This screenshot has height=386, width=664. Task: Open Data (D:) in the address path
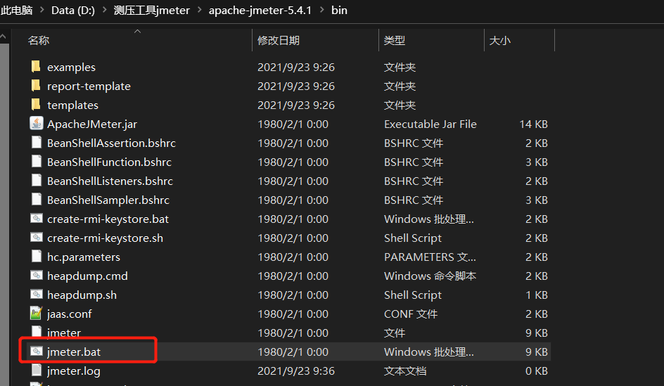coord(73,10)
